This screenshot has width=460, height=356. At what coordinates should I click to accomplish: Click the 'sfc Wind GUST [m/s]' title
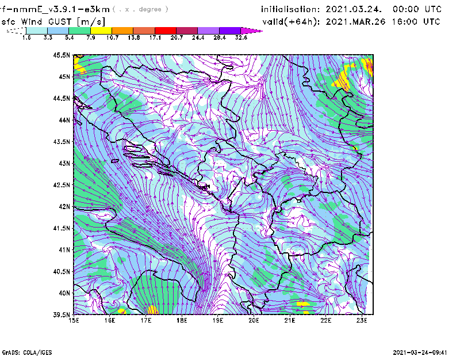[53, 22]
